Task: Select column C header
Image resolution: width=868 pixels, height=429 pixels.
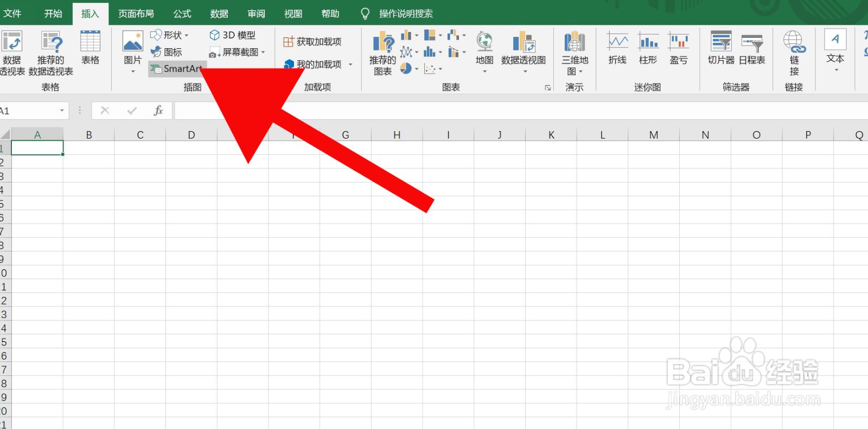Action: [140, 134]
